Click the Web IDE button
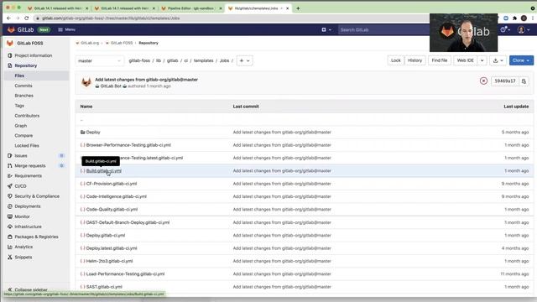The height and width of the screenshot is (302, 537). (x=465, y=60)
